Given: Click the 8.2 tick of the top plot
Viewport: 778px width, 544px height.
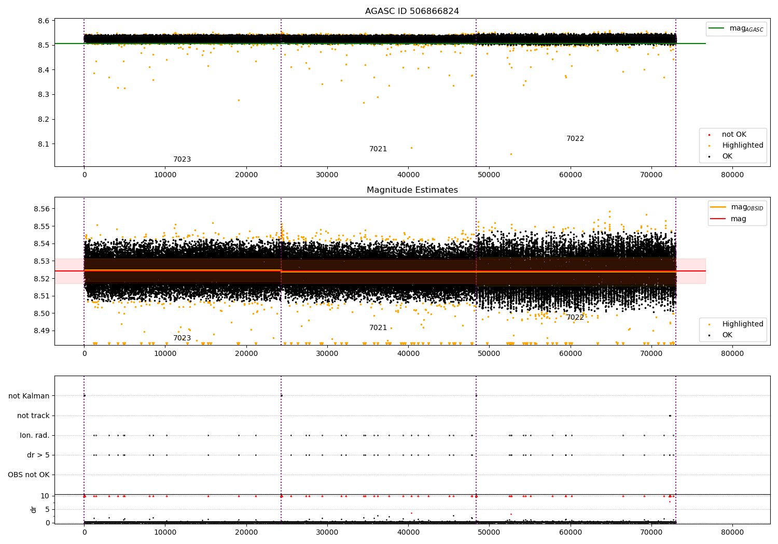Looking at the screenshot, I should click(44, 119).
